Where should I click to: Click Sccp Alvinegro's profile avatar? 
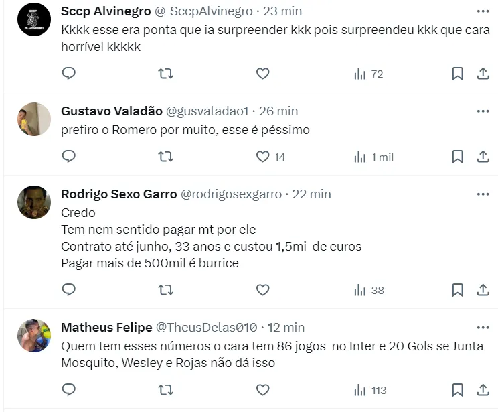click(x=33, y=19)
